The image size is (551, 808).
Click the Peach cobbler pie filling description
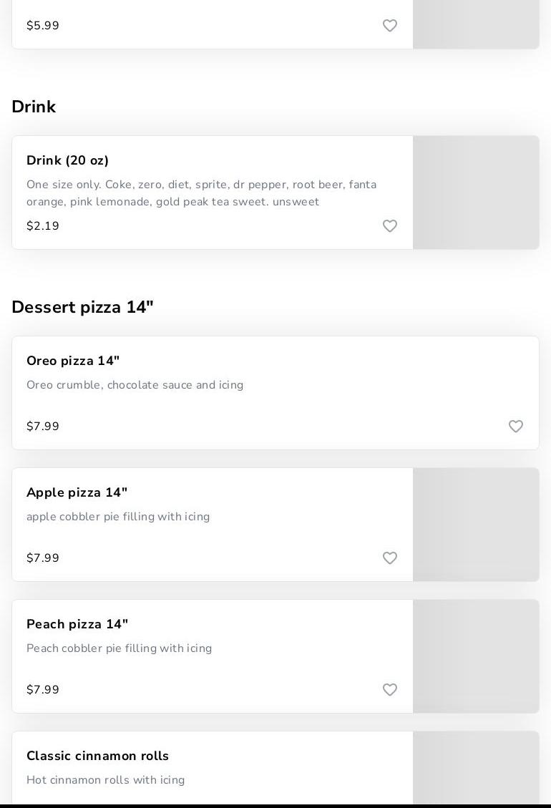pyautogui.click(x=119, y=648)
